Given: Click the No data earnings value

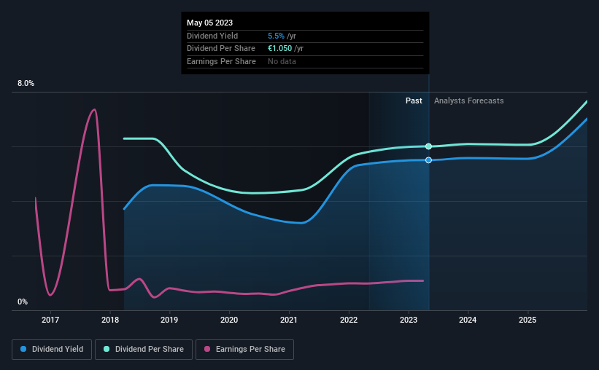Looking at the screenshot, I should [282, 61].
